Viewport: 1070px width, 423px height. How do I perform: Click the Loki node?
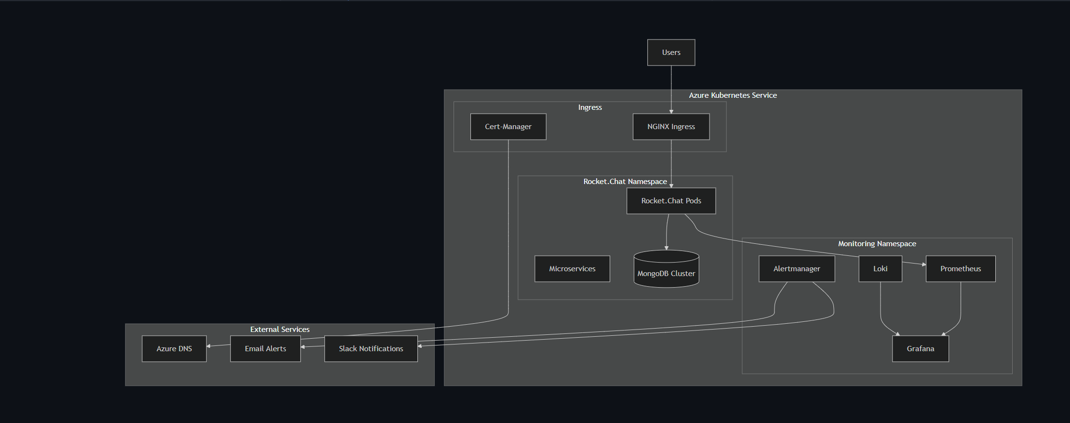tap(880, 269)
